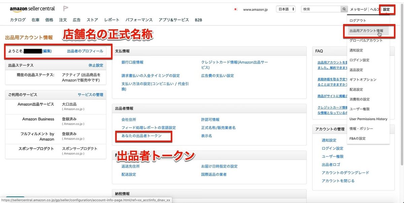The image size is (404, 203).
Task: Open the 表示名 link
Action: [x=206, y=136]
